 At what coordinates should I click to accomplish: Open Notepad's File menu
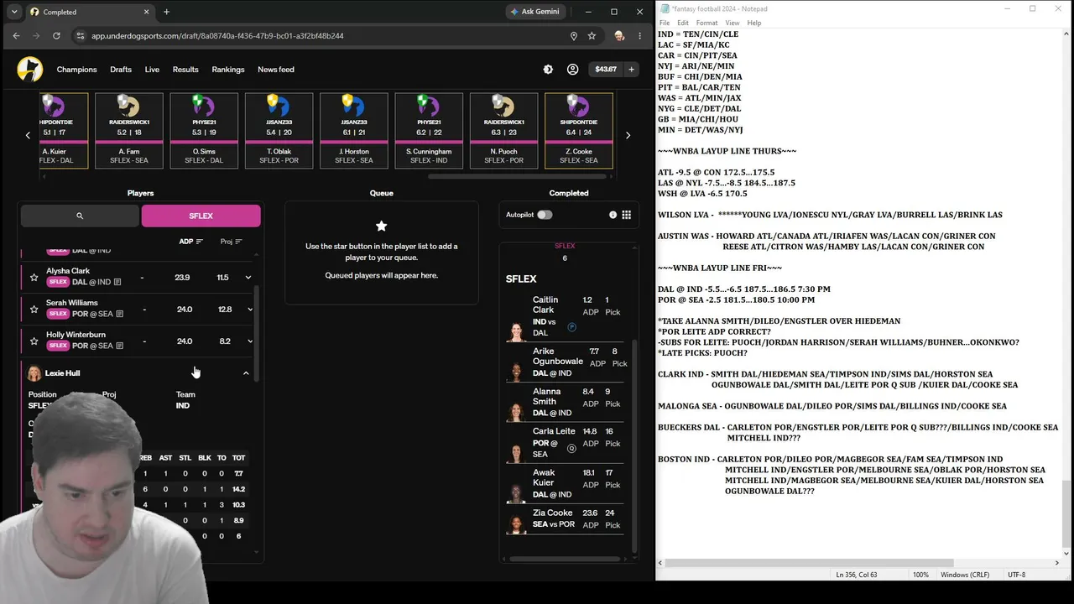(x=665, y=23)
